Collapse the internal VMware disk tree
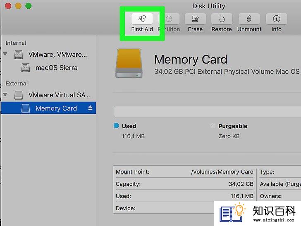The height and width of the screenshot is (226, 301). 5,54
